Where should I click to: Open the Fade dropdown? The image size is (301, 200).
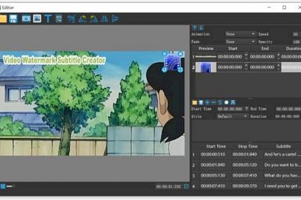pyautogui.click(x=240, y=42)
